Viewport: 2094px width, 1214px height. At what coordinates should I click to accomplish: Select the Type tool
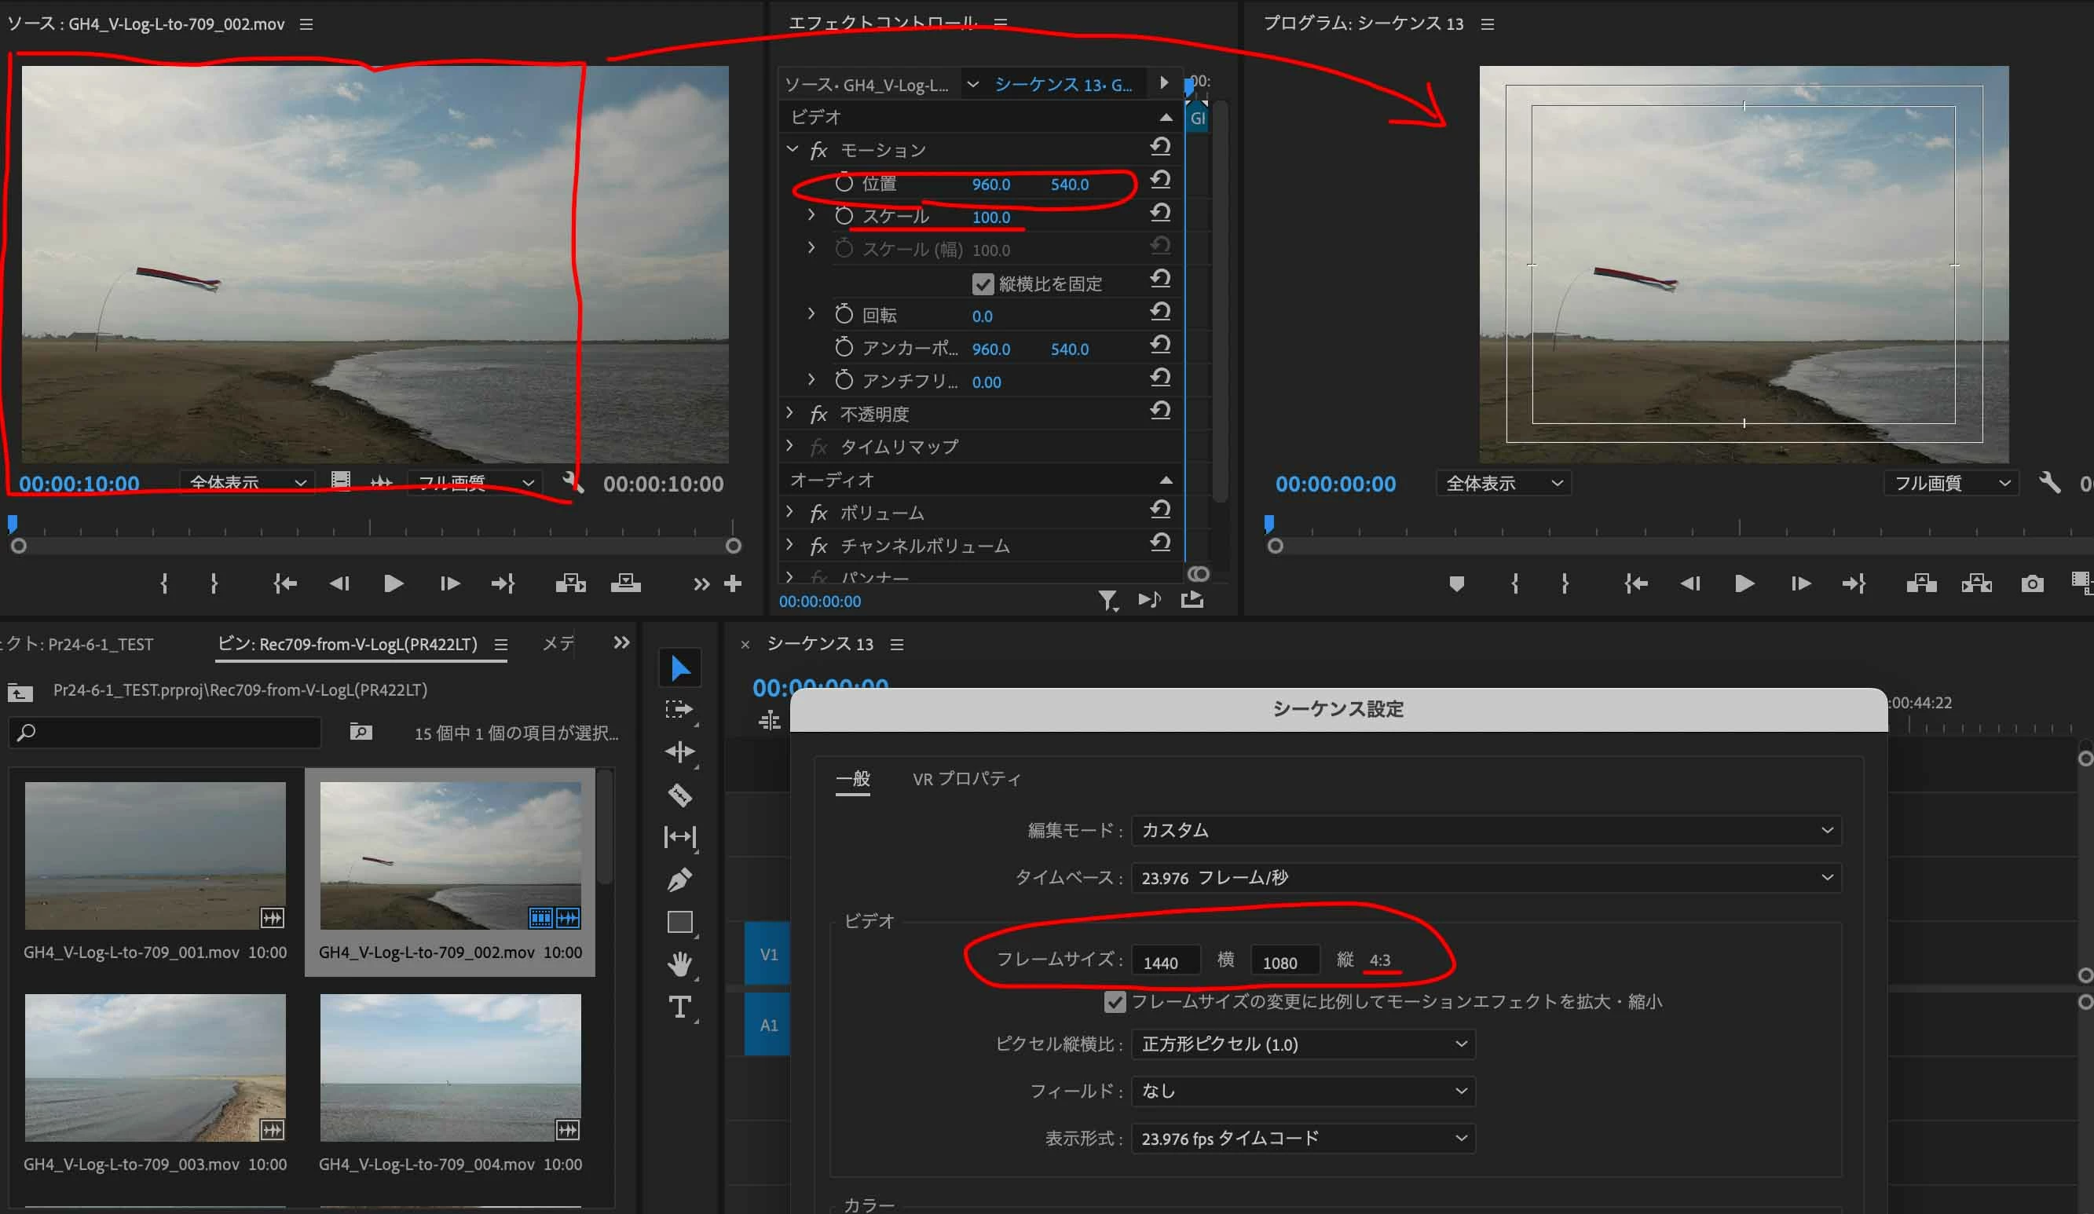679,1007
